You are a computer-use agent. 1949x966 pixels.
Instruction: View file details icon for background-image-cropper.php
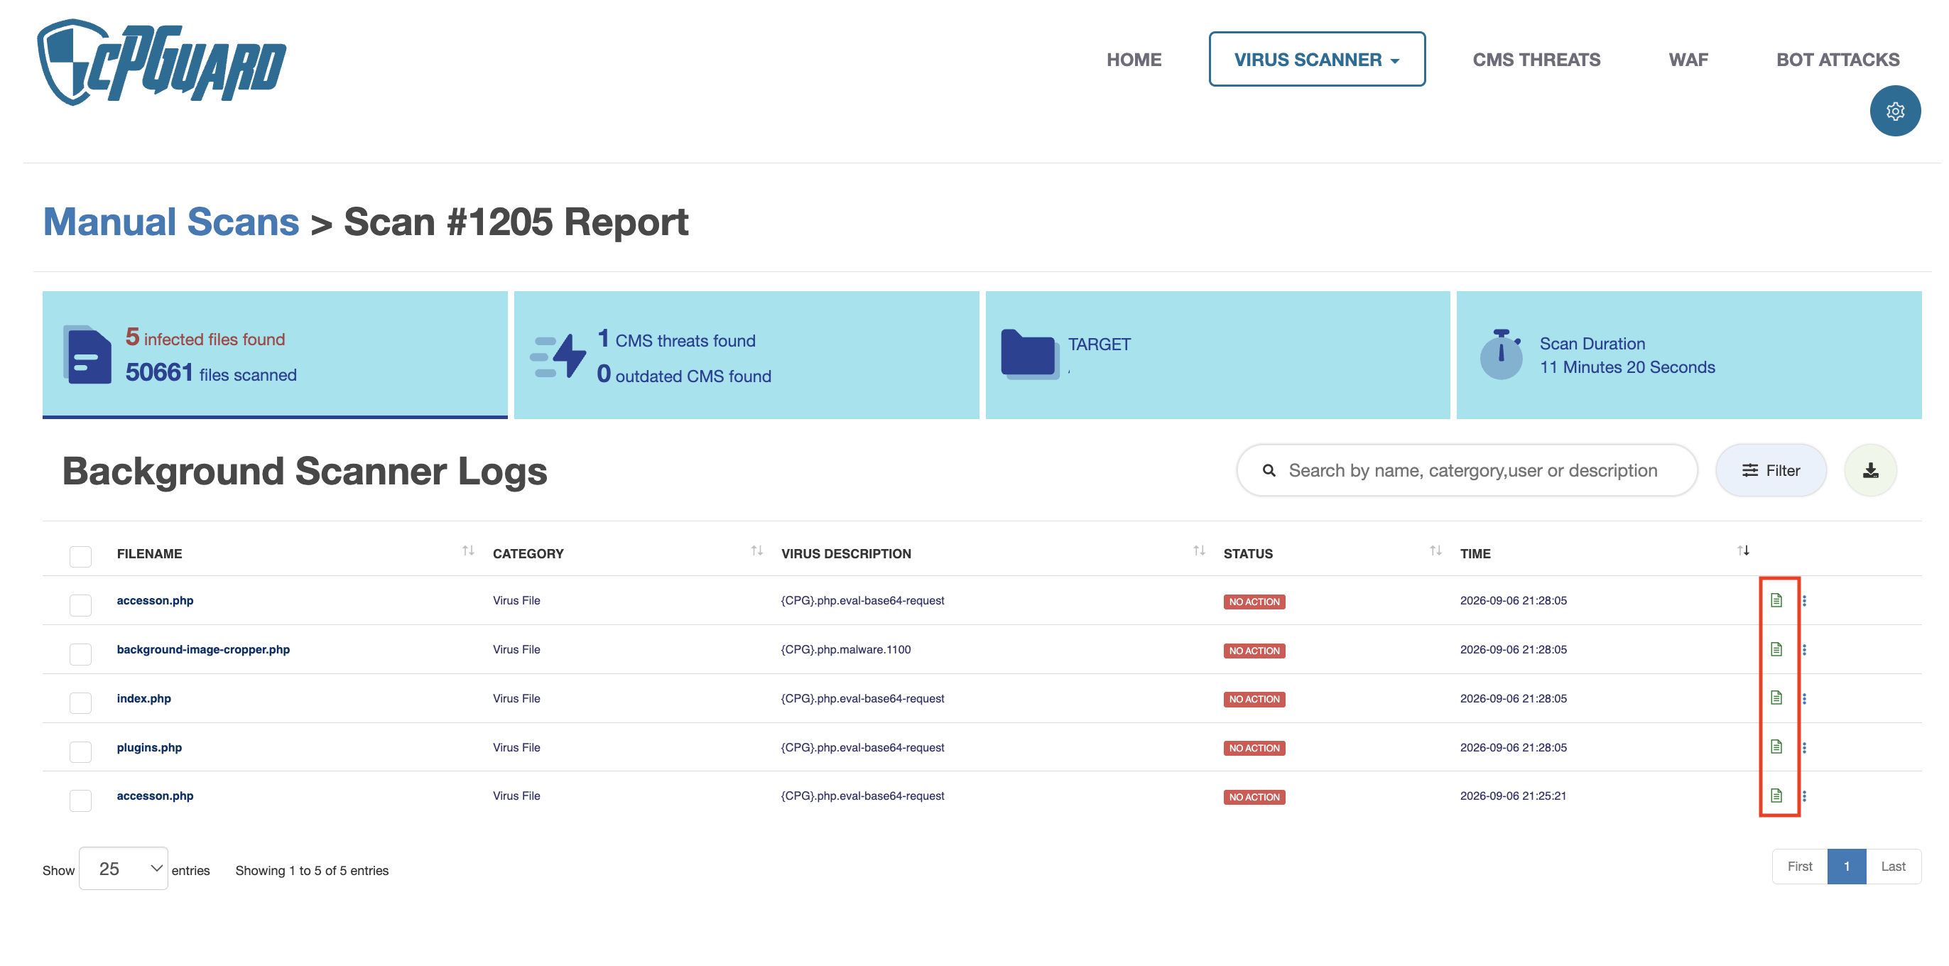(1776, 649)
